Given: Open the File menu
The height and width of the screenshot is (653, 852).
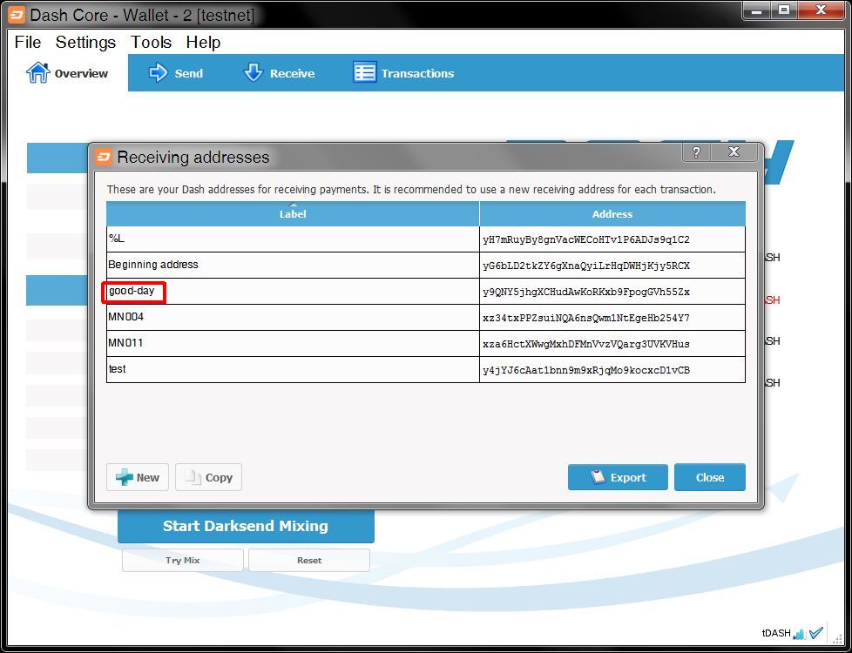Looking at the screenshot, I should (28, 42).
